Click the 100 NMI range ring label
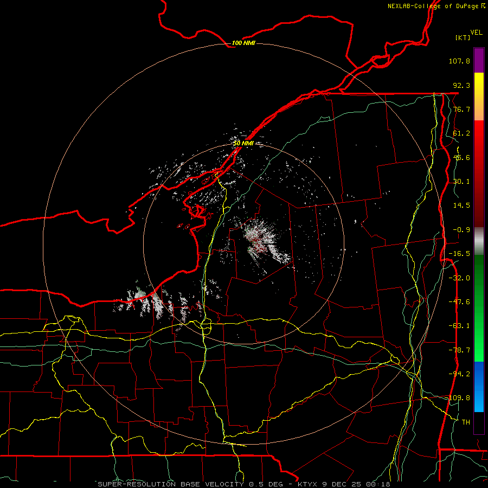Viewport: 488px width, 488px height. (243, 43)
